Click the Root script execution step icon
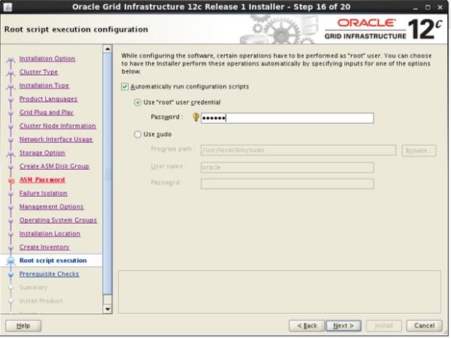The height and width of the screenshot is (338, 451). 11,261
